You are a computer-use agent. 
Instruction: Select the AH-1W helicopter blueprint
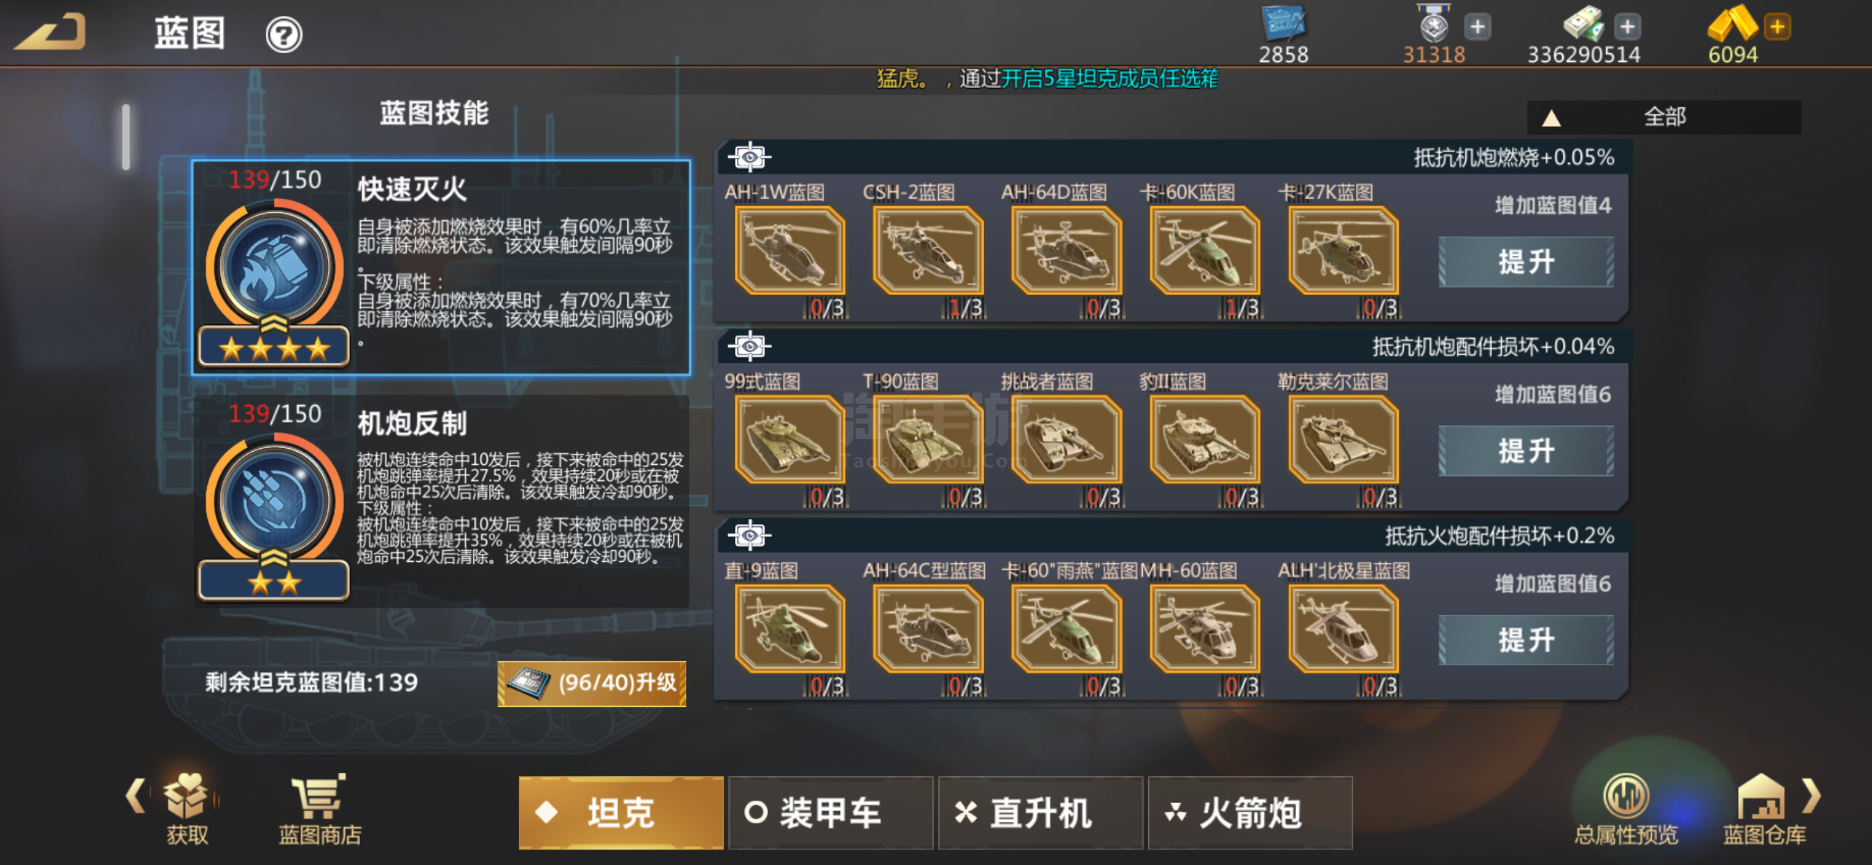pyautogui.click(x=790, y=251)
